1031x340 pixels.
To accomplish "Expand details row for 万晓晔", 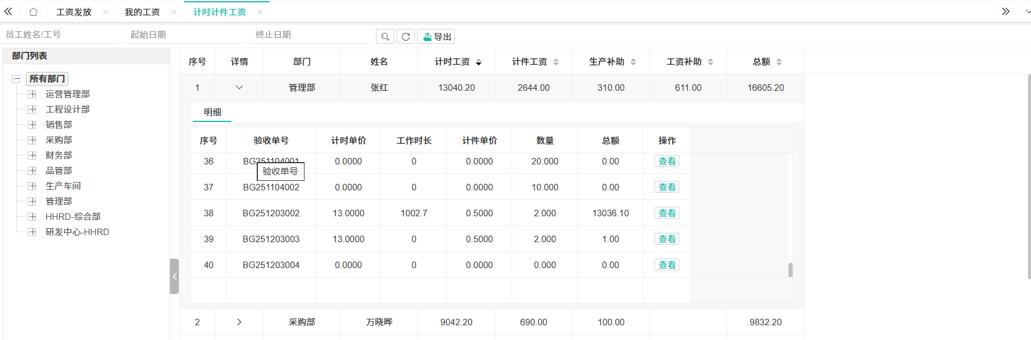I will pos(239,322).
